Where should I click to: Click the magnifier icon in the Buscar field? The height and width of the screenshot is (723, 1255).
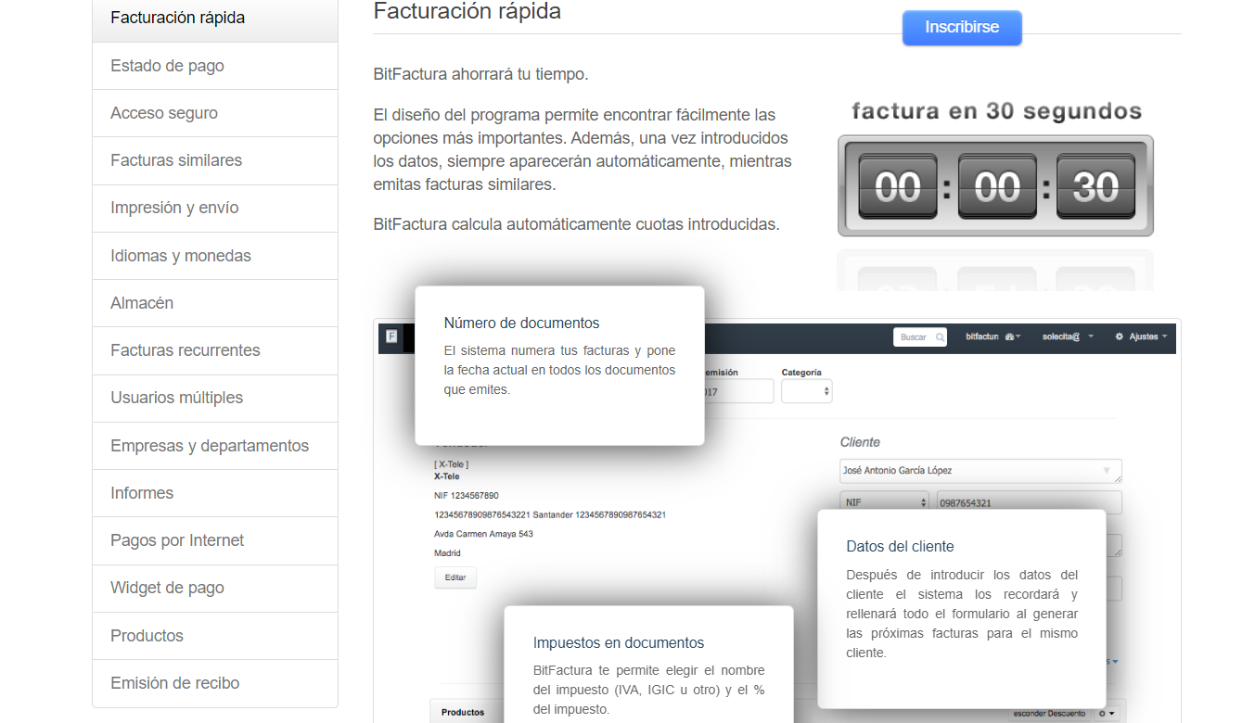[940, 336]
